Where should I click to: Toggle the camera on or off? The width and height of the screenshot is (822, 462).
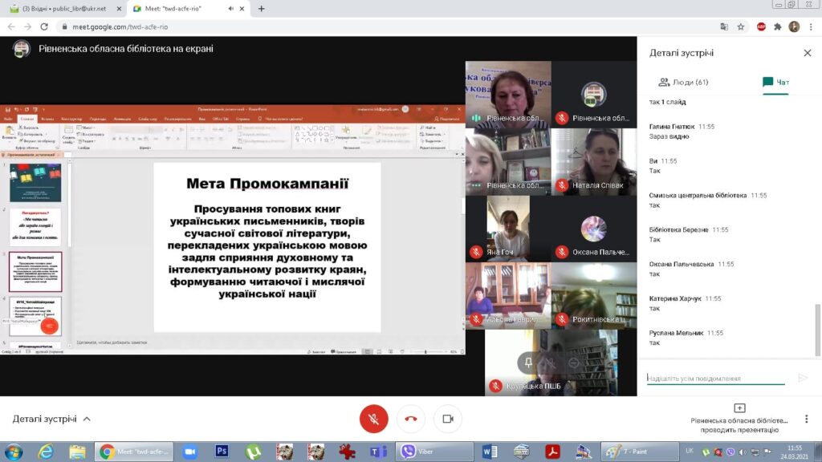point(448,419)
